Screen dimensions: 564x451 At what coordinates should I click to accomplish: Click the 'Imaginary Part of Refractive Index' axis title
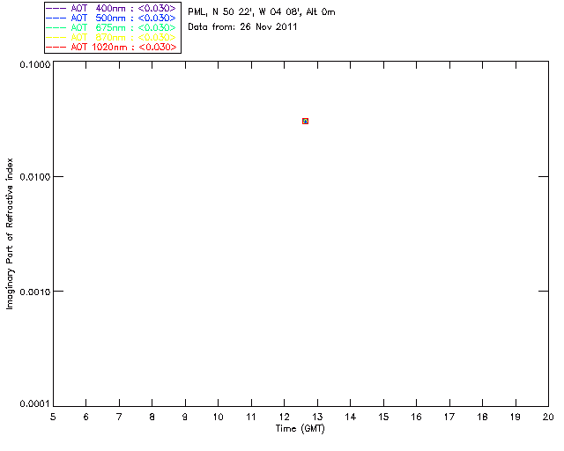pos(10,233)
